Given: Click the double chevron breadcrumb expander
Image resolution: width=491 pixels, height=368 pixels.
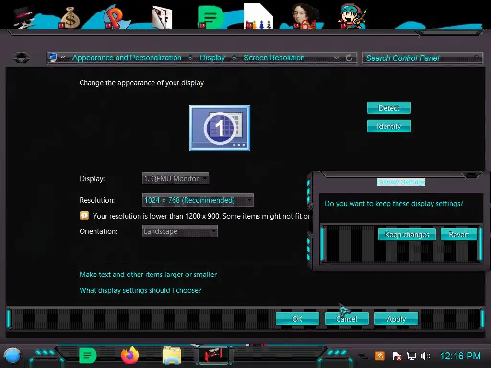Looking at the screenshot, I should 63,57.
